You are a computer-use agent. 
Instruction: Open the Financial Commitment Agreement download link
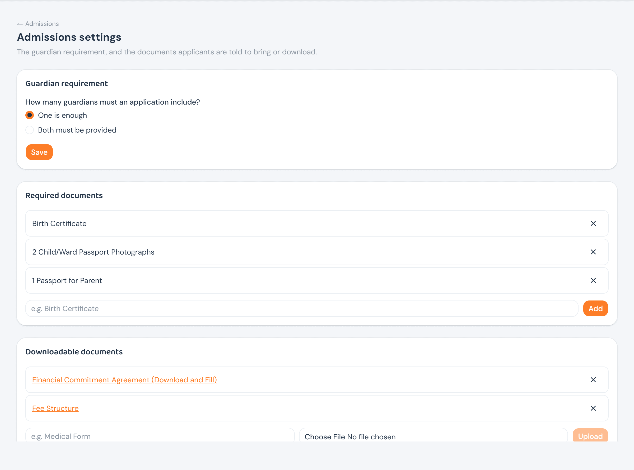tap(124, 380)
